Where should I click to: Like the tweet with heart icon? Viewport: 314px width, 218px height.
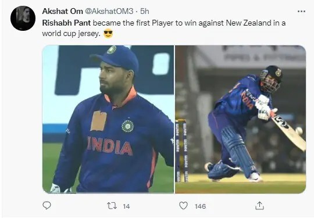pos(183,206)
